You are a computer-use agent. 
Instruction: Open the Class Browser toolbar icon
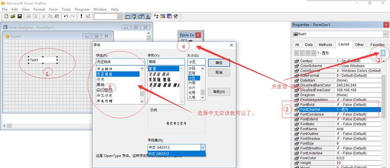[x=156, y=16]
